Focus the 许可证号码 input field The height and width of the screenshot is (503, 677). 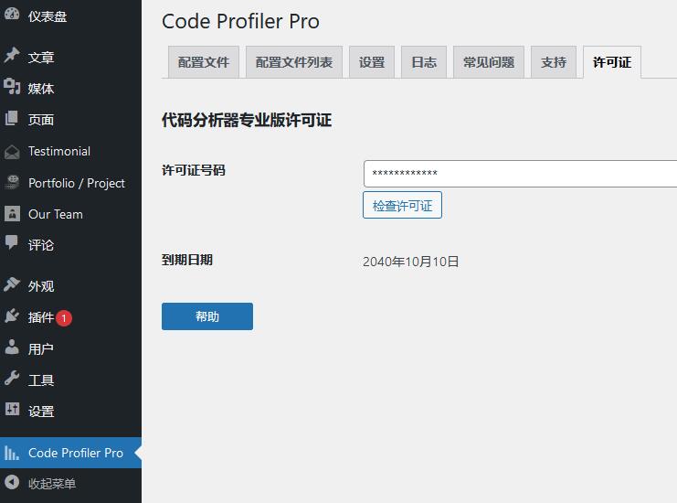tap(520, 174)
